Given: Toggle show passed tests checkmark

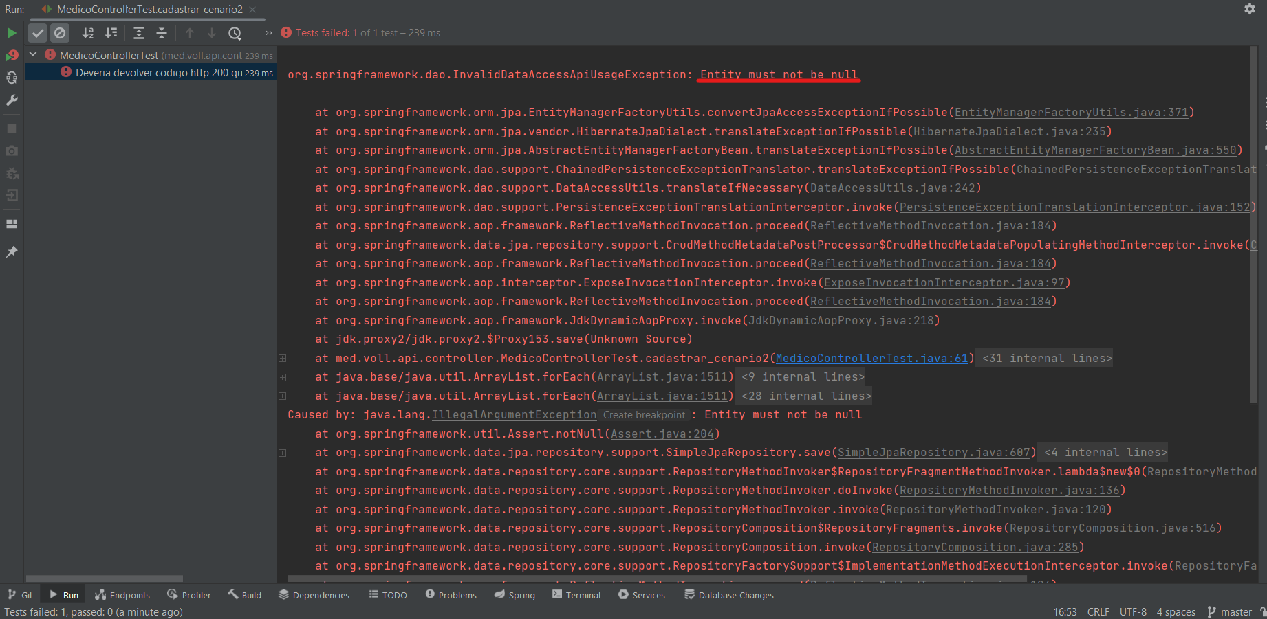Looking at the screenshot, I should coord(38,33).
